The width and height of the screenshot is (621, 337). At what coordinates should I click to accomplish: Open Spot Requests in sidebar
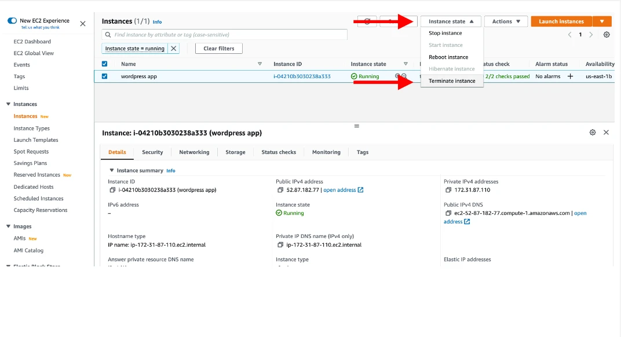[31, 151]
